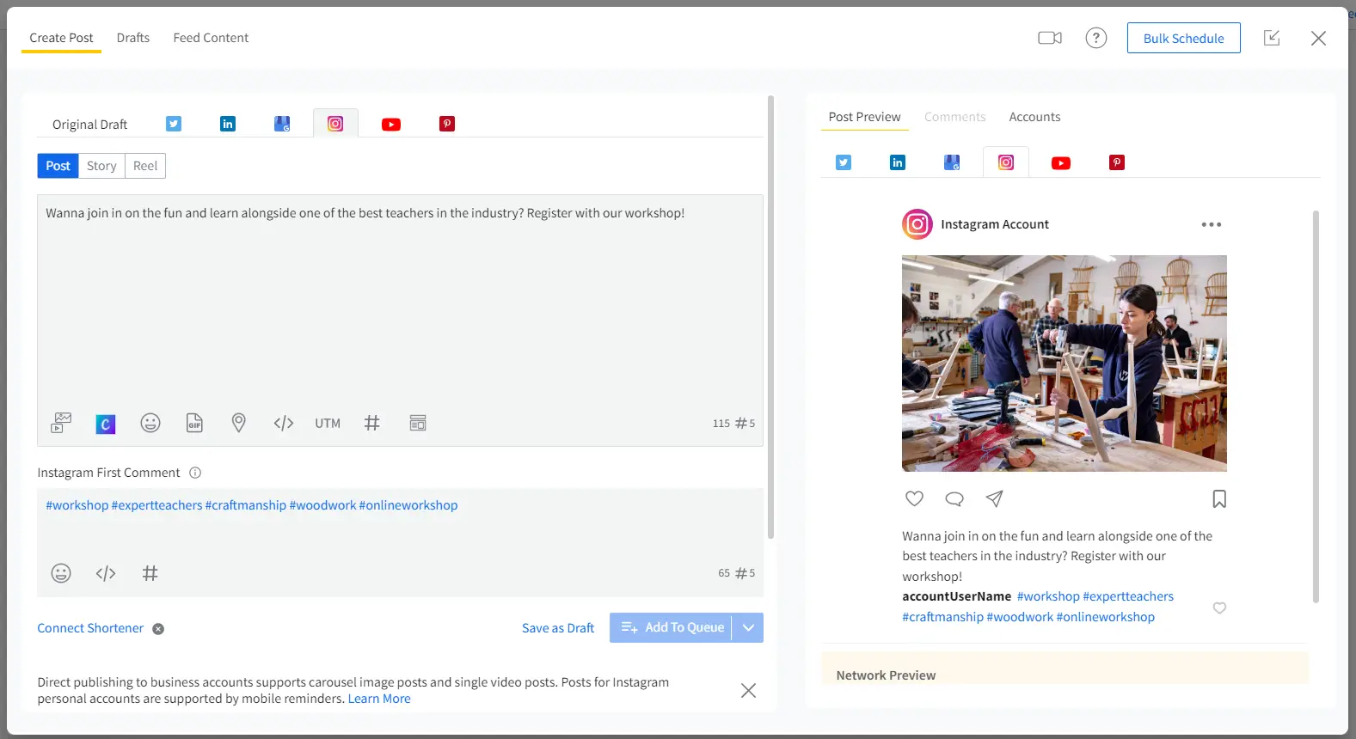This screenshot has width=1356, height=739.
Task: Open hashtag manager in post composer
Action: (x=371, y=423)
